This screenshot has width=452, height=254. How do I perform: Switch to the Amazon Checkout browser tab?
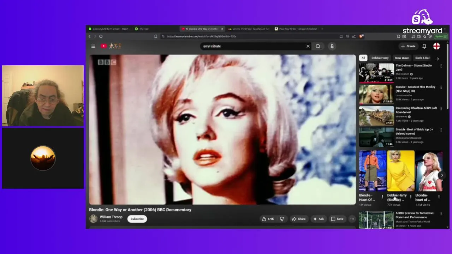[x=296, y=29]
